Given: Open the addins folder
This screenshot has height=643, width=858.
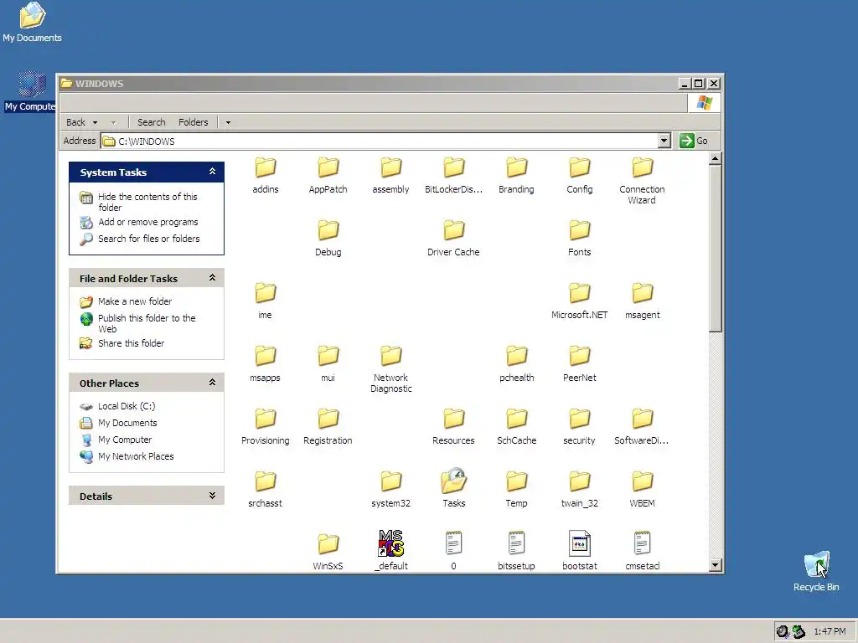Looking at the screenshot, I should point(266,175).
